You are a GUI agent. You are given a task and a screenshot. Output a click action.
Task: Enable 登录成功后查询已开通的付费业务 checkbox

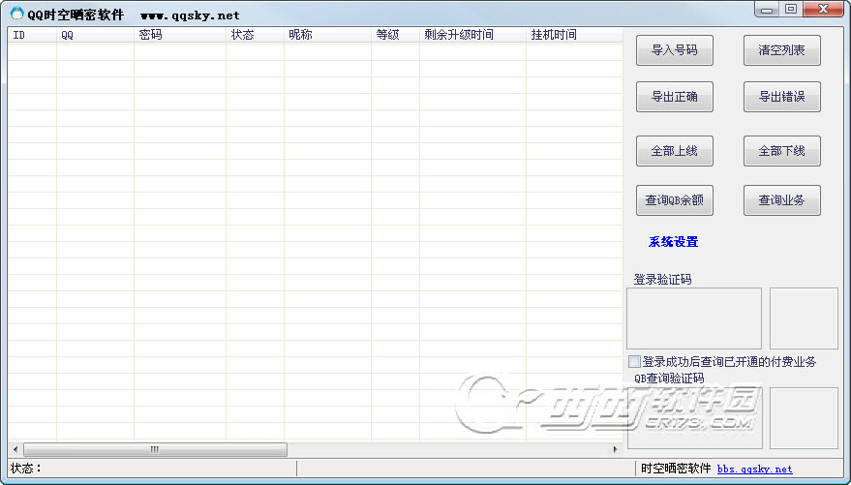[634, 361]
